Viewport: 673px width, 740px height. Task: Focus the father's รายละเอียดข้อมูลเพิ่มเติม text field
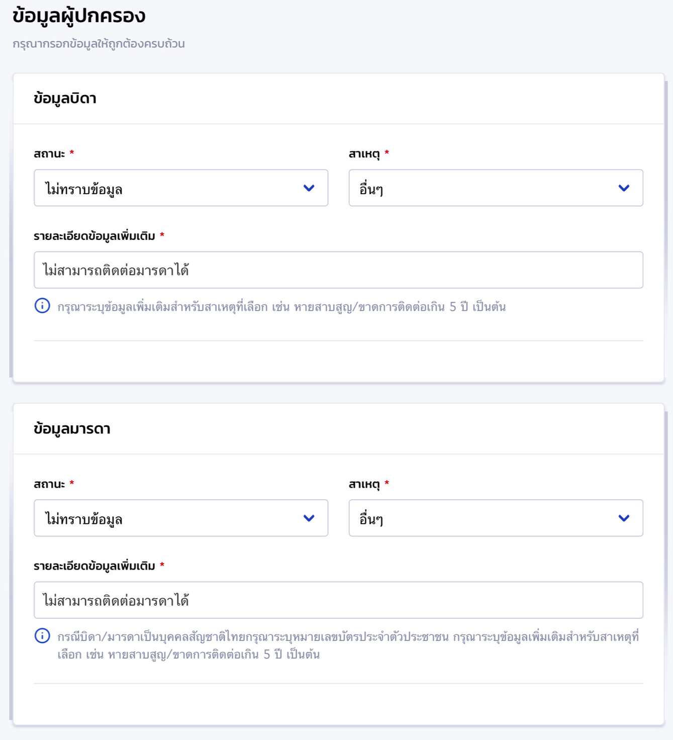coord(338,270)
